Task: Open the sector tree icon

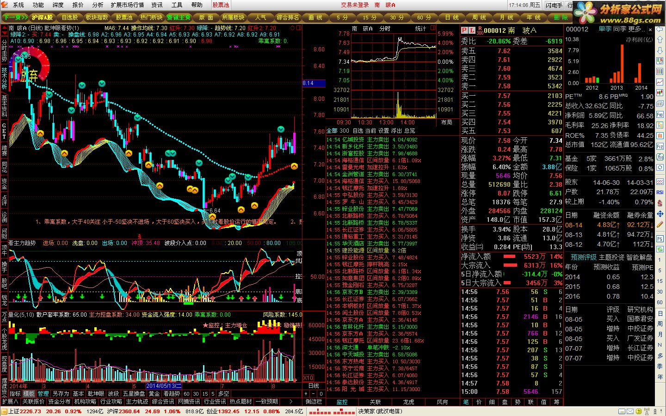Action: [660, 125]
